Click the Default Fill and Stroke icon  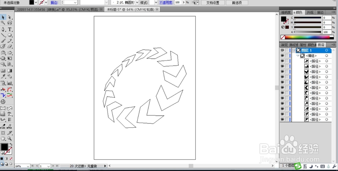[2, 153]
